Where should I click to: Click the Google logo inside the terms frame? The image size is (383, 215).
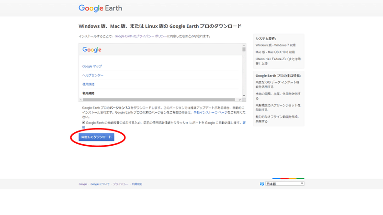pos(92,50)
